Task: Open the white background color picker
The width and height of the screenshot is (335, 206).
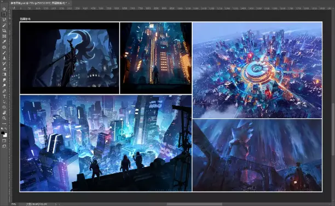Action: click(x=5, y=135)
